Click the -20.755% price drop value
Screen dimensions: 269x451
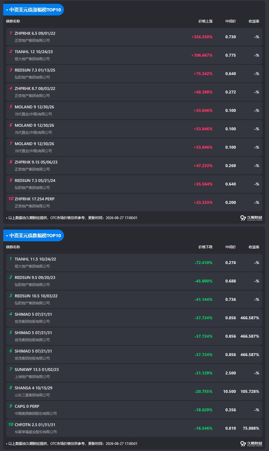[x=204, y=392]
